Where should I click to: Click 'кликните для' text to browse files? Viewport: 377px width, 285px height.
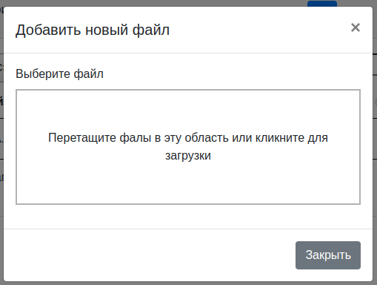point(292,137)
